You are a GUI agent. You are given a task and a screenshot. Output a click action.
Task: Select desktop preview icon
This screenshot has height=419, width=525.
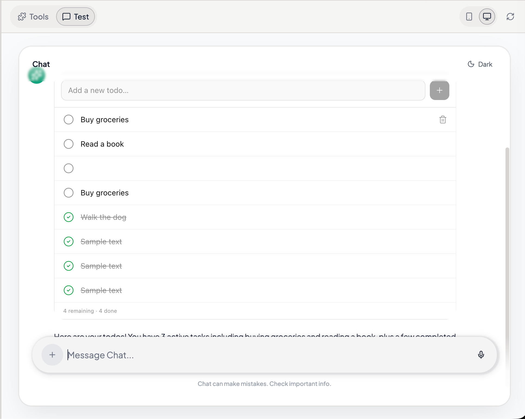487,17
